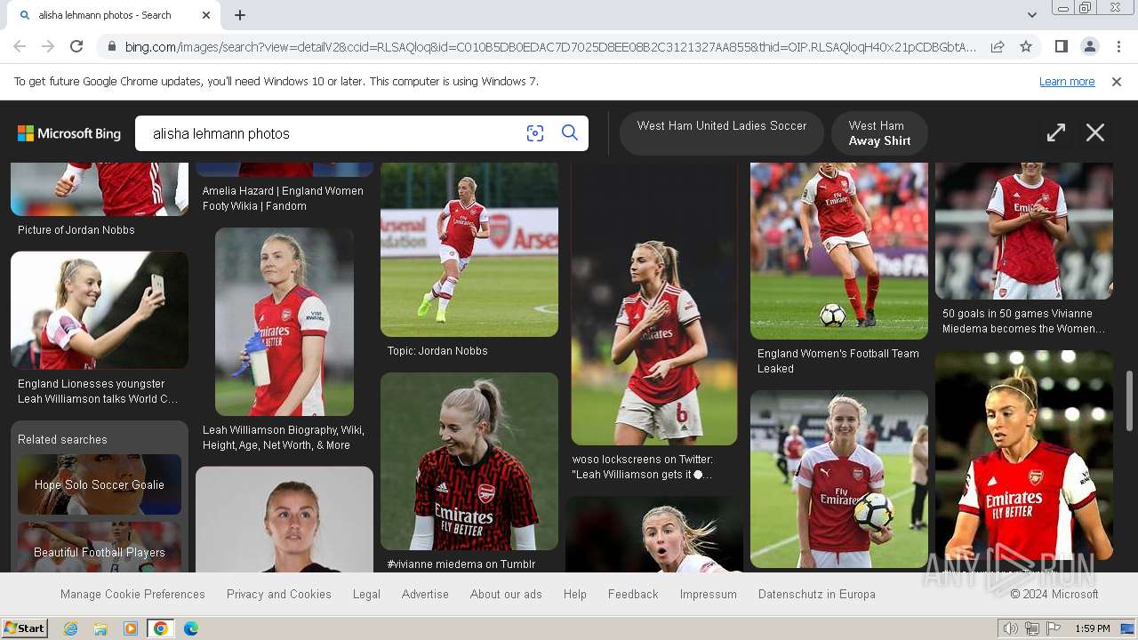Open the Help footer link

pos(575,595)
